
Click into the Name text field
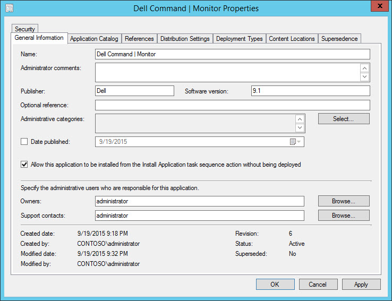point(232,54)
